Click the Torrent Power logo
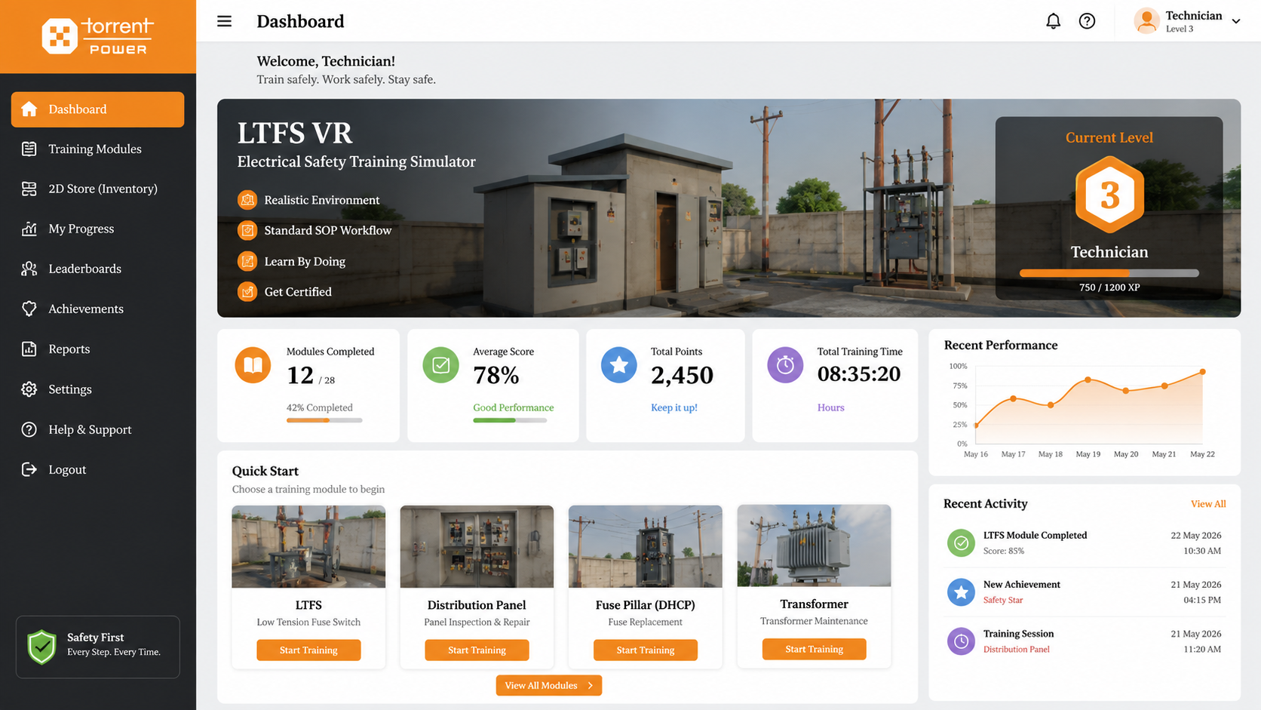Viewport: 1261px width, 710px height. point(98,36)
